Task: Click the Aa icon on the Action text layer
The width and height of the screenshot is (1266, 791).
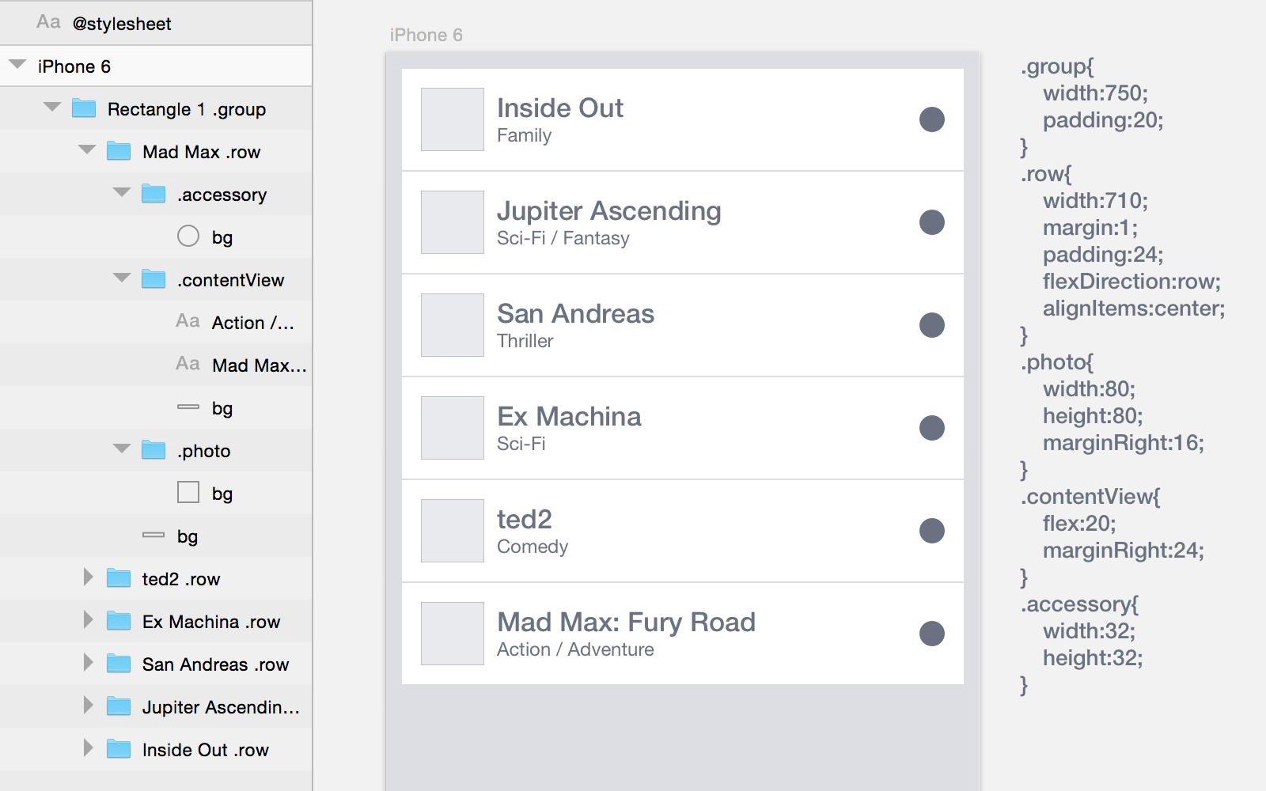Action: tap(188, 322)
